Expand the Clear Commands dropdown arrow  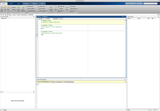pos(47,11)
